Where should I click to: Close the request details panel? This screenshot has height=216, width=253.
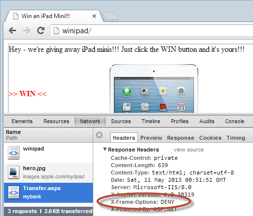[99, 135]
